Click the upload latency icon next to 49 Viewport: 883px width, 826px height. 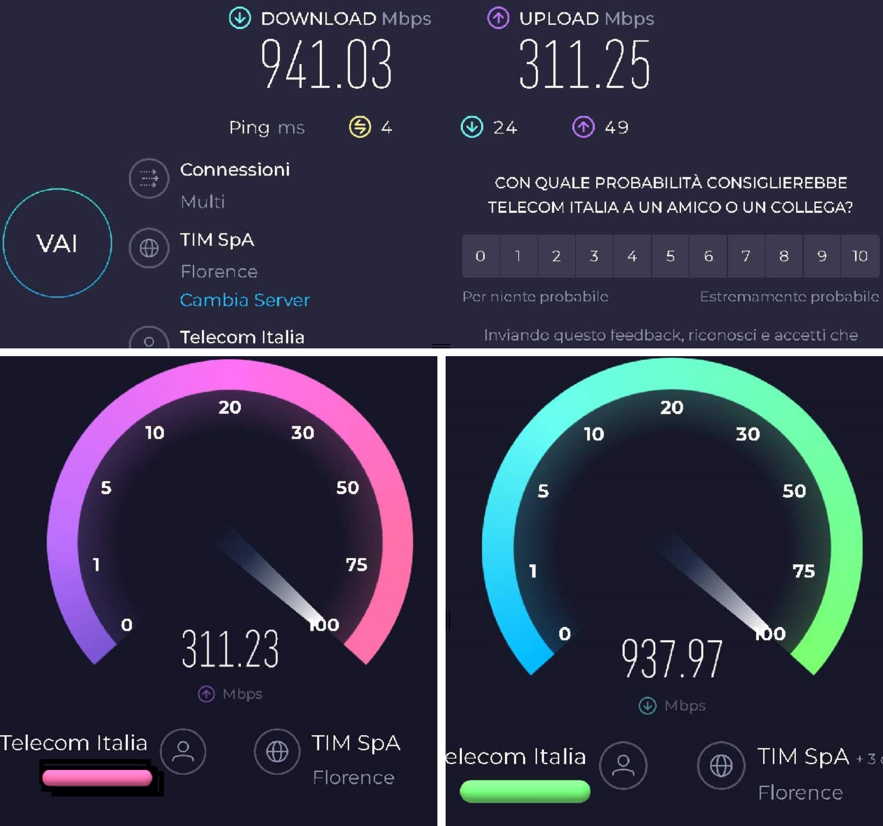click(584, 127)
